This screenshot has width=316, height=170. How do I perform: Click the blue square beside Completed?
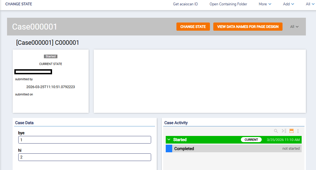pyautogui.click(x=169, y=149)
